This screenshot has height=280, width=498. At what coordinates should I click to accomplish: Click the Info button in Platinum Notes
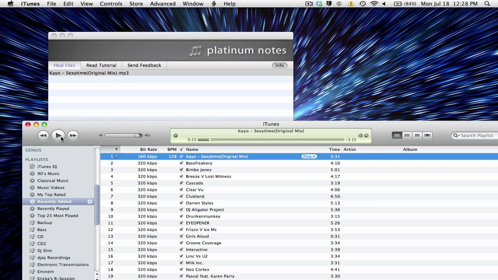click(280, 65)
